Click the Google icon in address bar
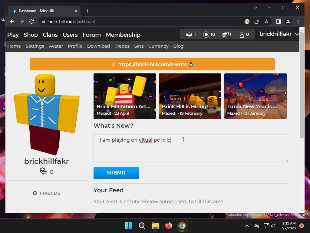310x233 pixels. point(247,22)
